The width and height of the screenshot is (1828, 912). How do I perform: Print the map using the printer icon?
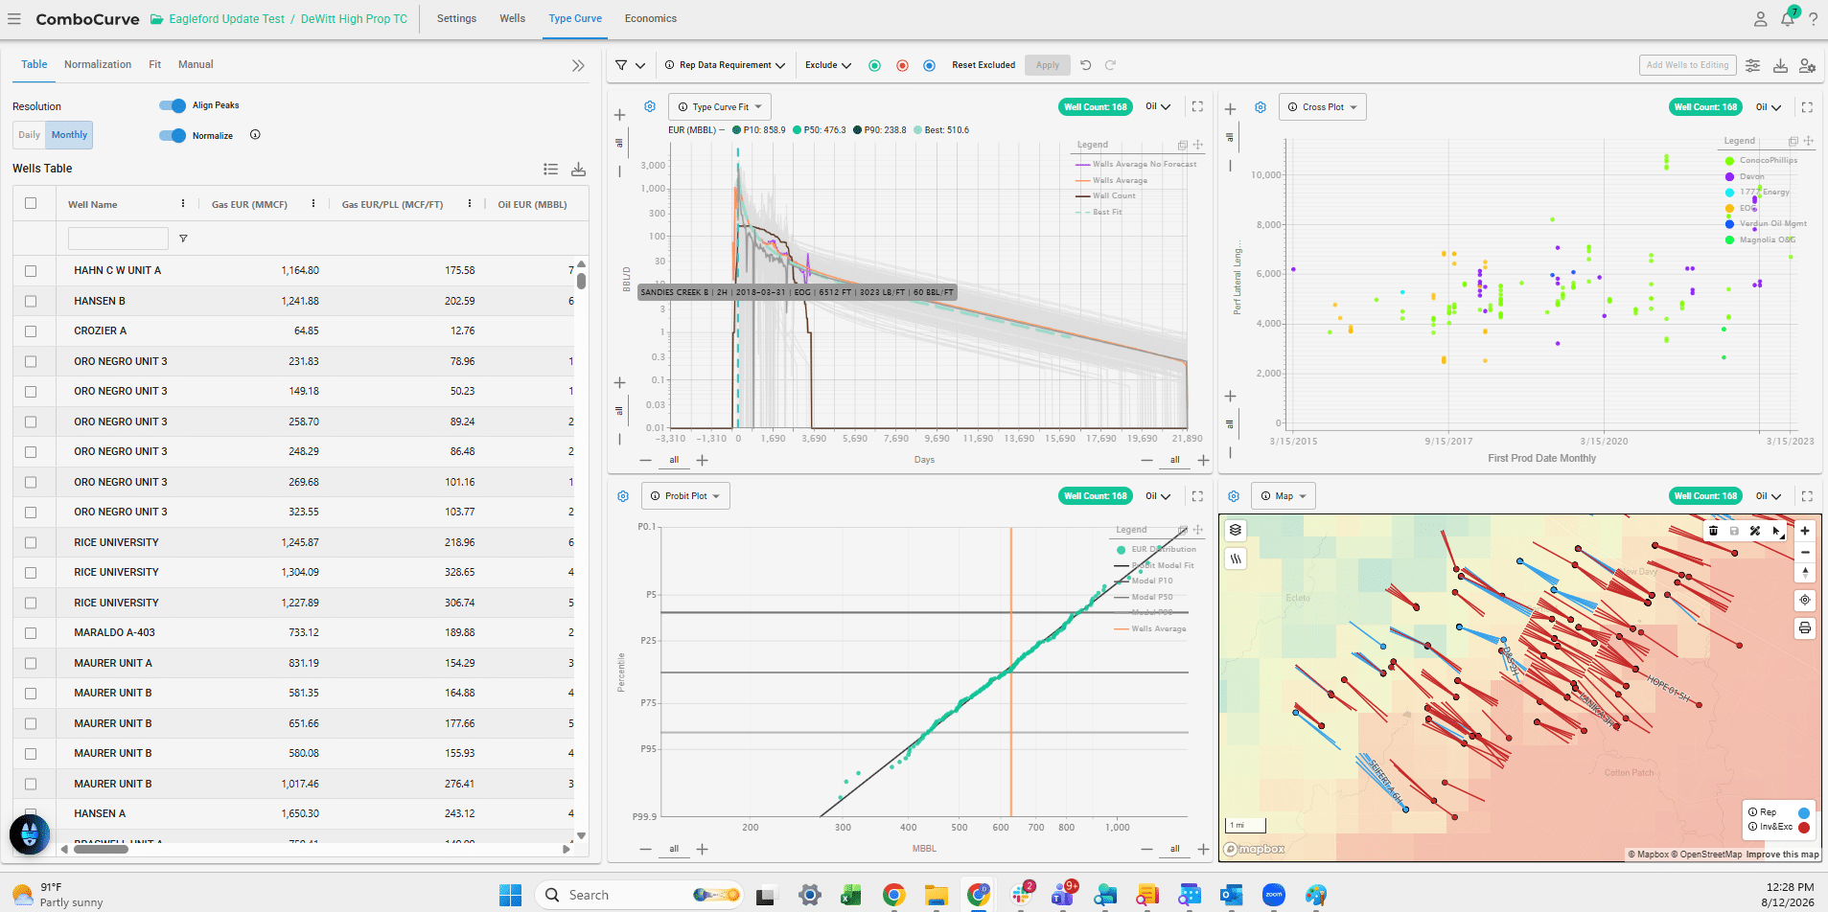pyautogui.click(x=1805, y=628)
